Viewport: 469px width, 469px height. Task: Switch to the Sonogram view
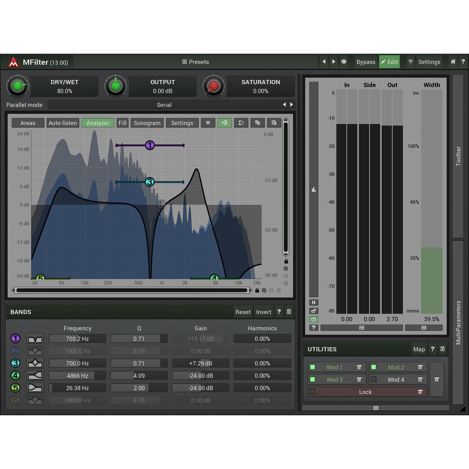pos(147,123)
